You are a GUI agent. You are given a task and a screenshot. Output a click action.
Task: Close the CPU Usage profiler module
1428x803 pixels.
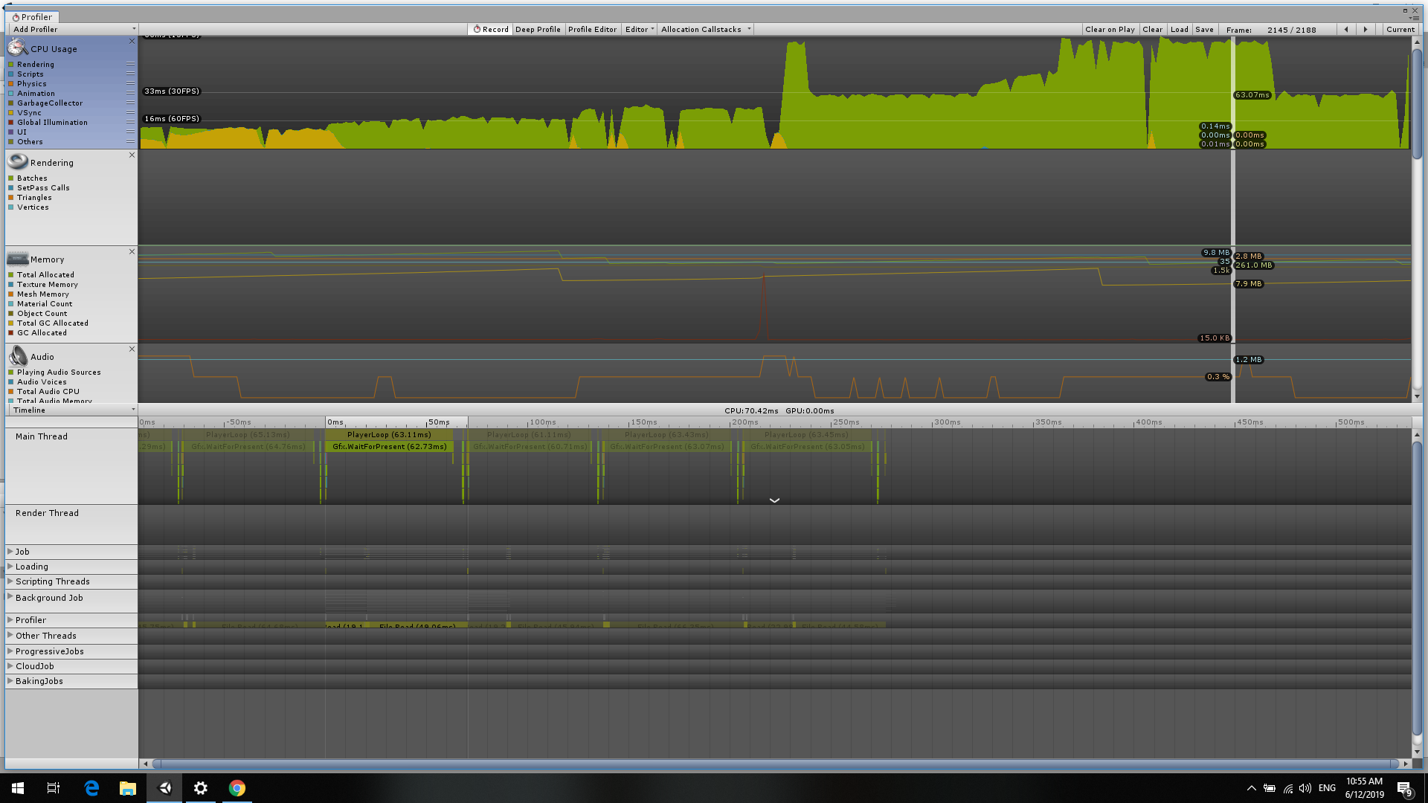point(132,41)
